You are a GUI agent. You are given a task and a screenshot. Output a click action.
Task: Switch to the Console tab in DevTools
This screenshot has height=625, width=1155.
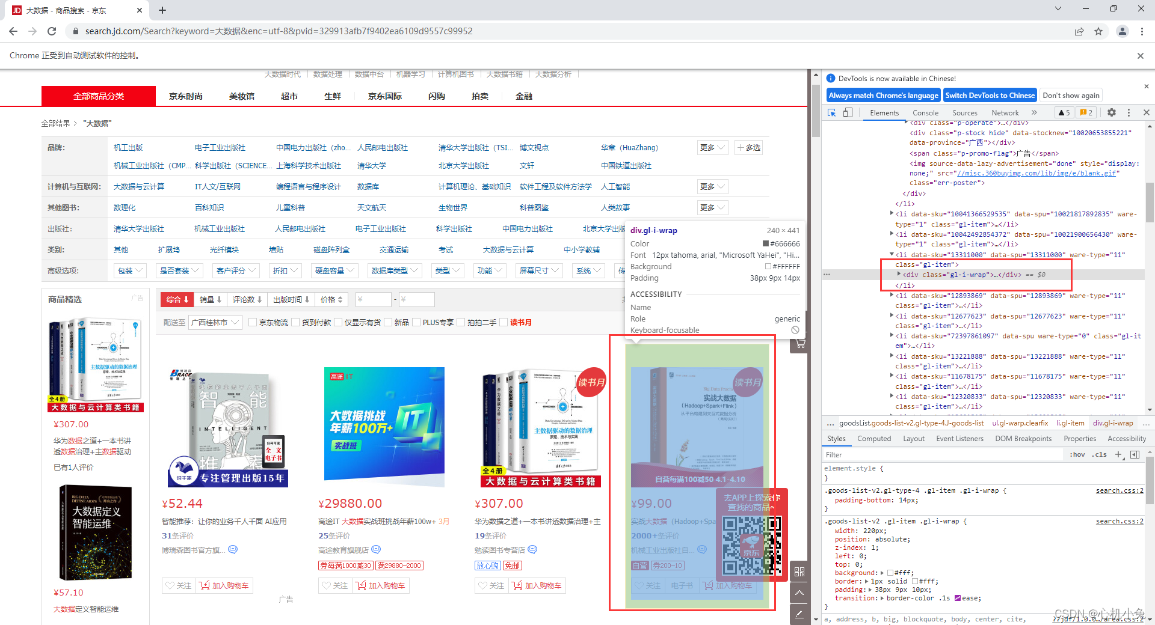pyautogui.click(x=925, y=112)
